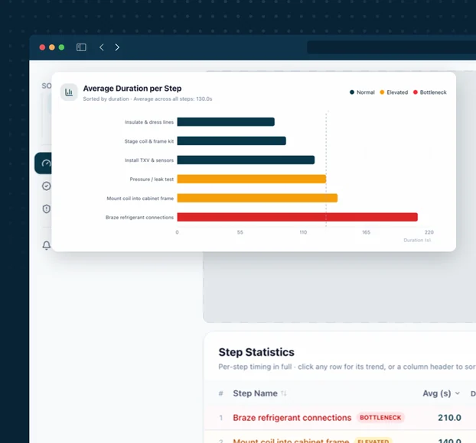Image resolution: width=476 pixels, height=443 pixels.
Task: Select the Mount coil into cabinet frame bar
Action: click(x=257, y=198)
